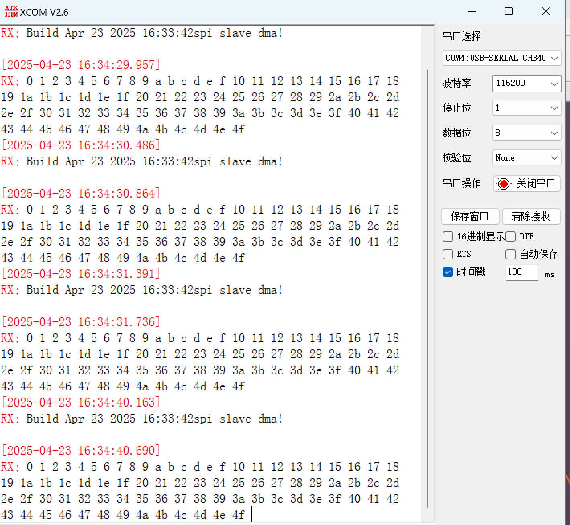Click timestamp [2025-04-23 16:34:40.163]
Image resolution: width=570 pixels, height=525 pixels.
[81, 402]
